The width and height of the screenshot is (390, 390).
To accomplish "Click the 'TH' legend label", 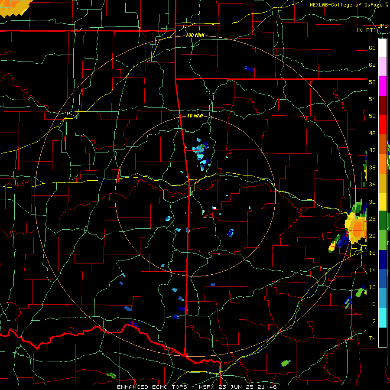I will coord(372,338).
